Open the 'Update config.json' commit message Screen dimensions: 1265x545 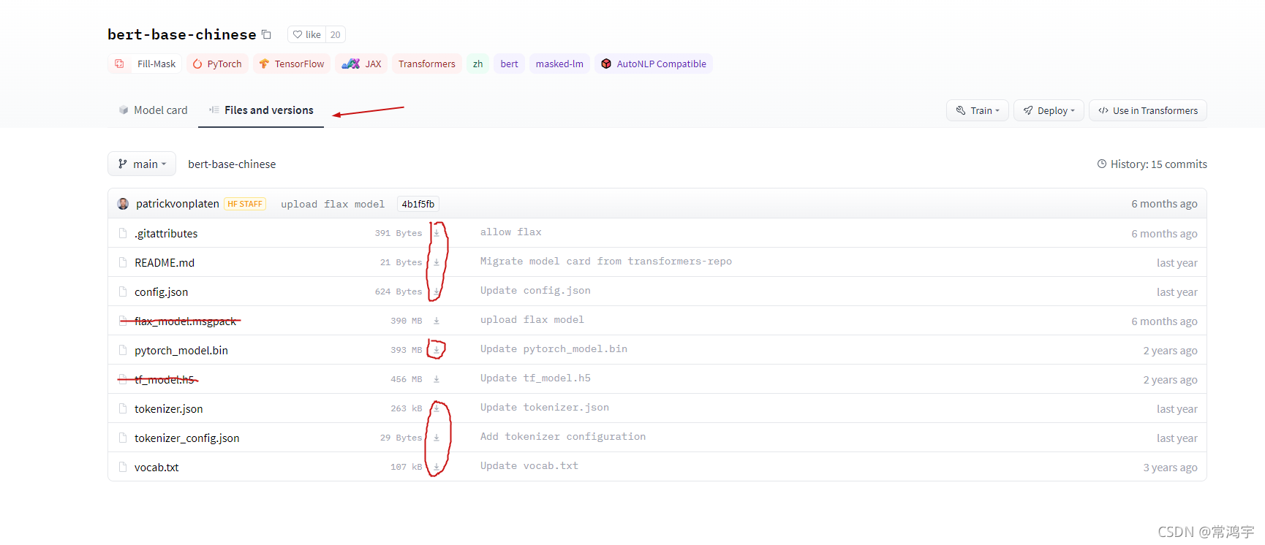coord(535,291)
